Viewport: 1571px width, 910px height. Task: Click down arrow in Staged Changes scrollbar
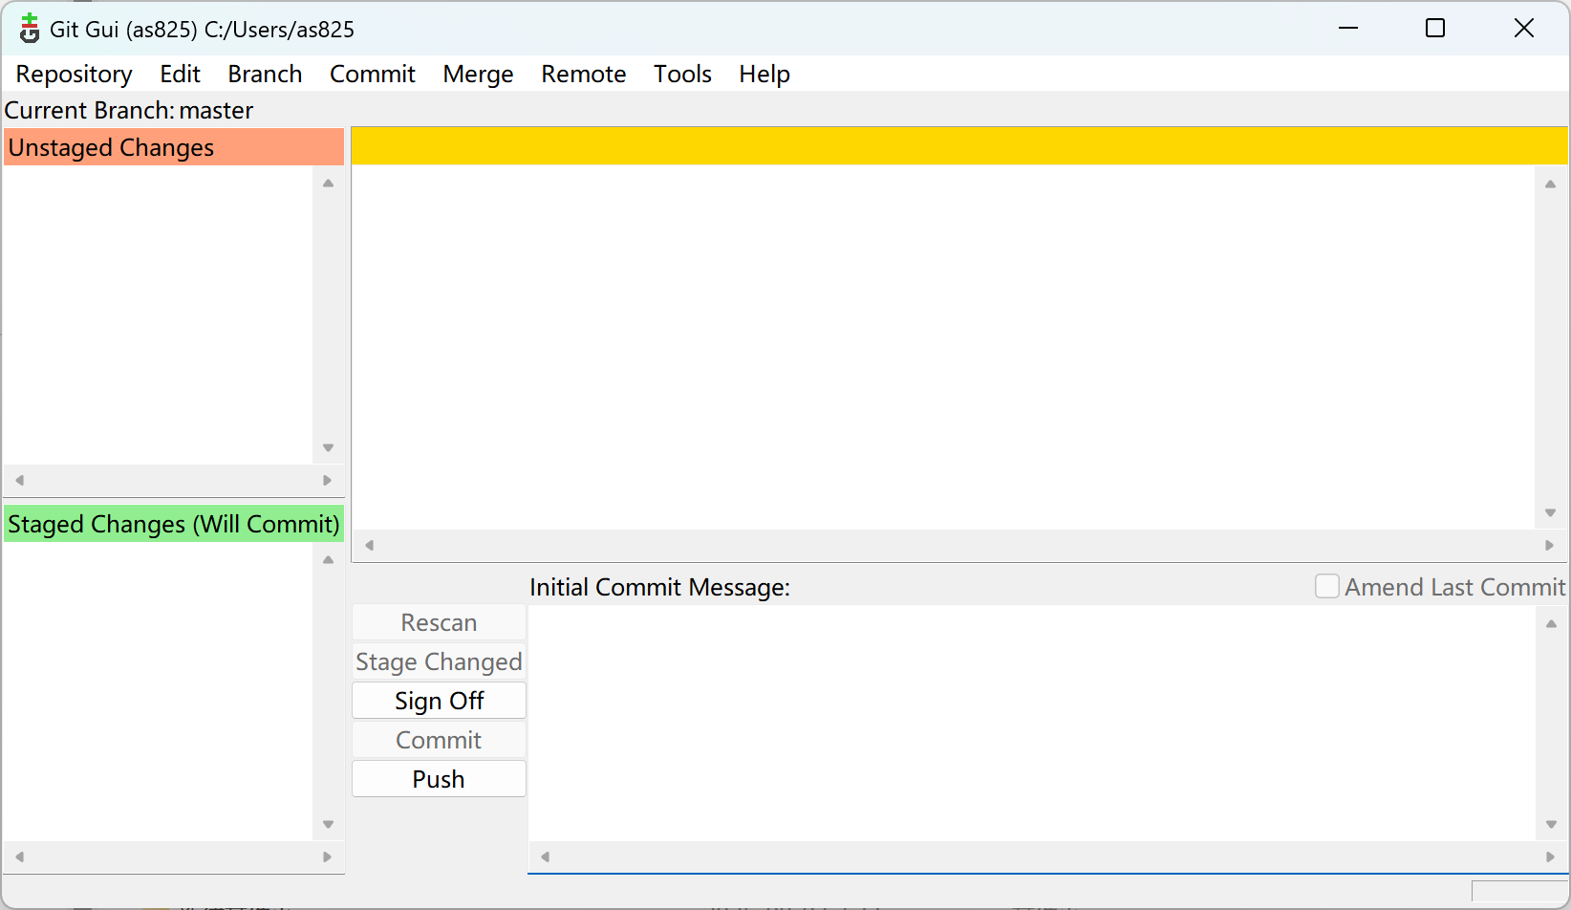click(x=328, y=824)
